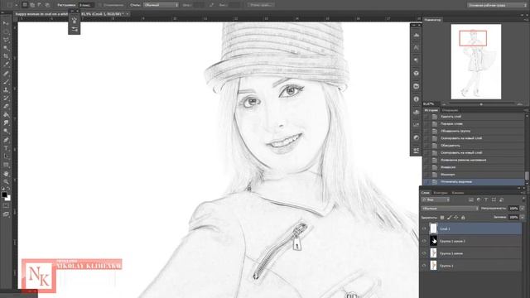Select the Clone Stamp tool
The width and height of the screenshot is (530, 298).
pyautogui.click(x=6, y=90)
